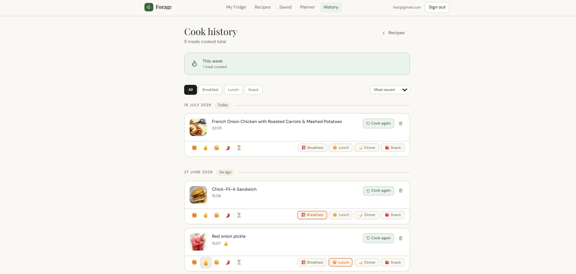
Task: Filter history by Lunch
Action: [x=233, y=90]
